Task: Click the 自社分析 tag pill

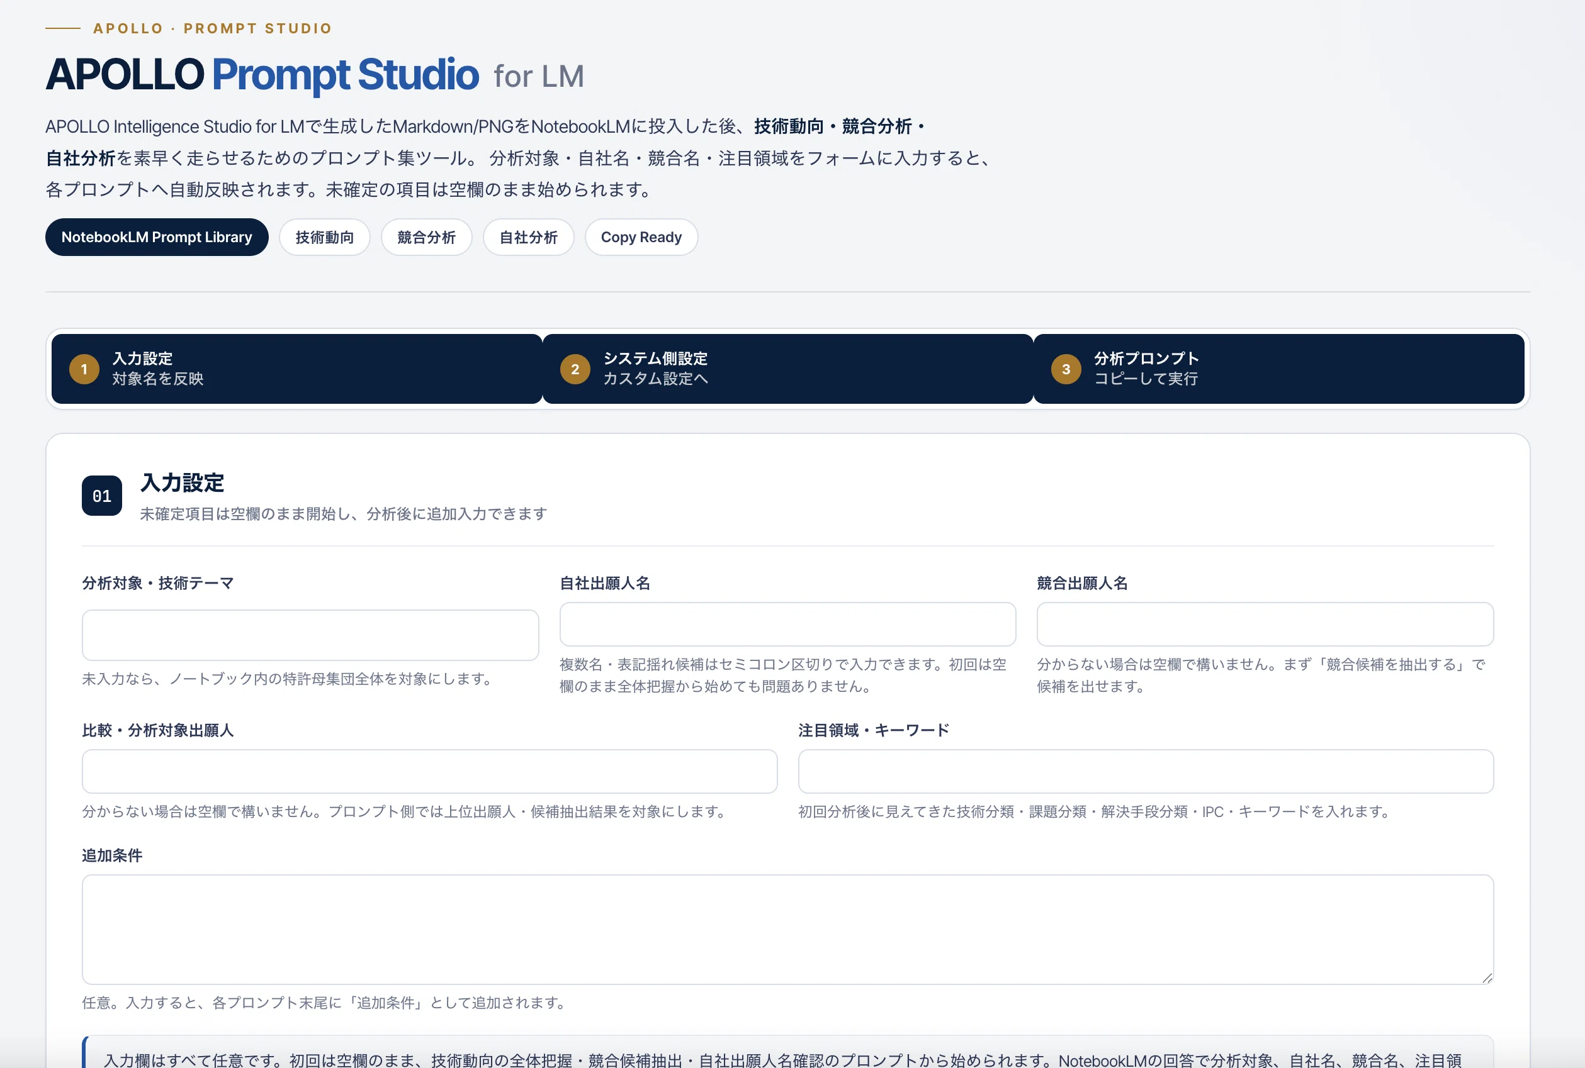Action: (528, 237)
